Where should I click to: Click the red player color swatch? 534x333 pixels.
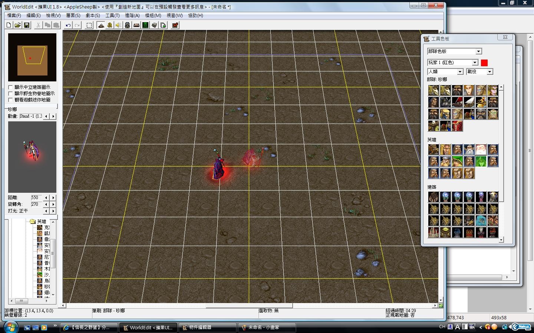[484, 63]
